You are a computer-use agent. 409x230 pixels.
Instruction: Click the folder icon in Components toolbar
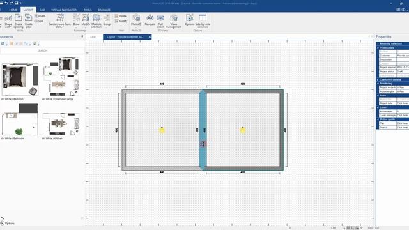[x=12, y=43]
